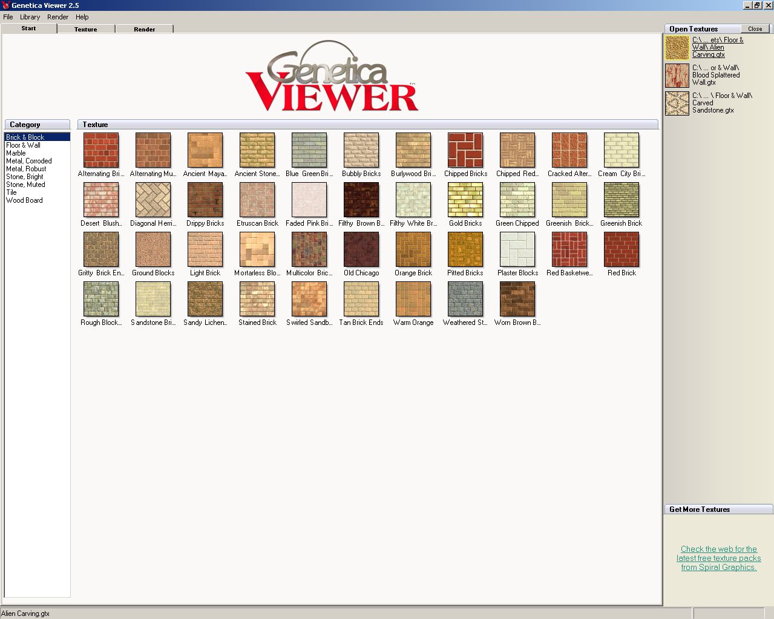Screen dimensions: 774x619
Task: Pick the Orange Brick texture
Action: (x=413, y=249)
